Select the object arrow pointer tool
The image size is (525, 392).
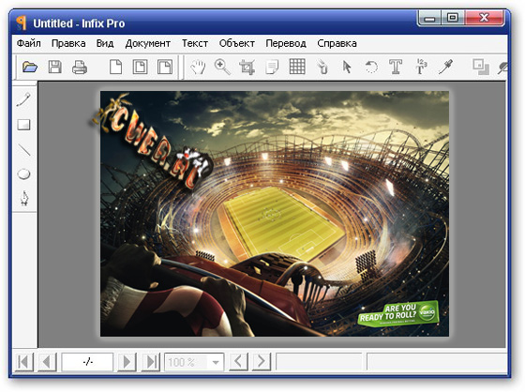[347, 67]
